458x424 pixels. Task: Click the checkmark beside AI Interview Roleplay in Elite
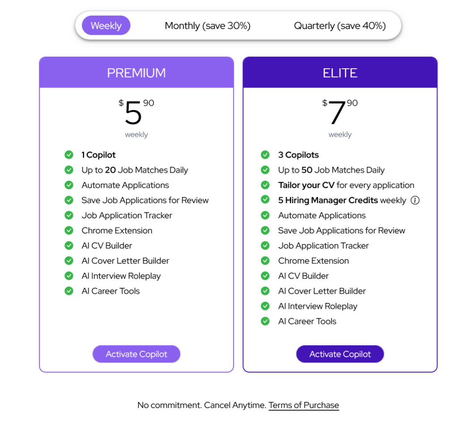click(266, 306)
